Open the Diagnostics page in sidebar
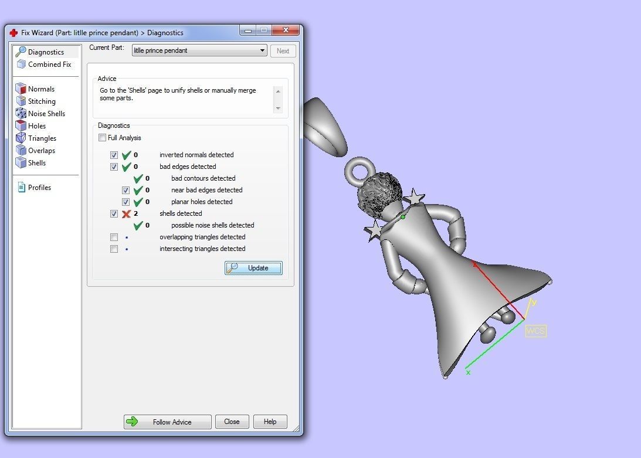 46,52
